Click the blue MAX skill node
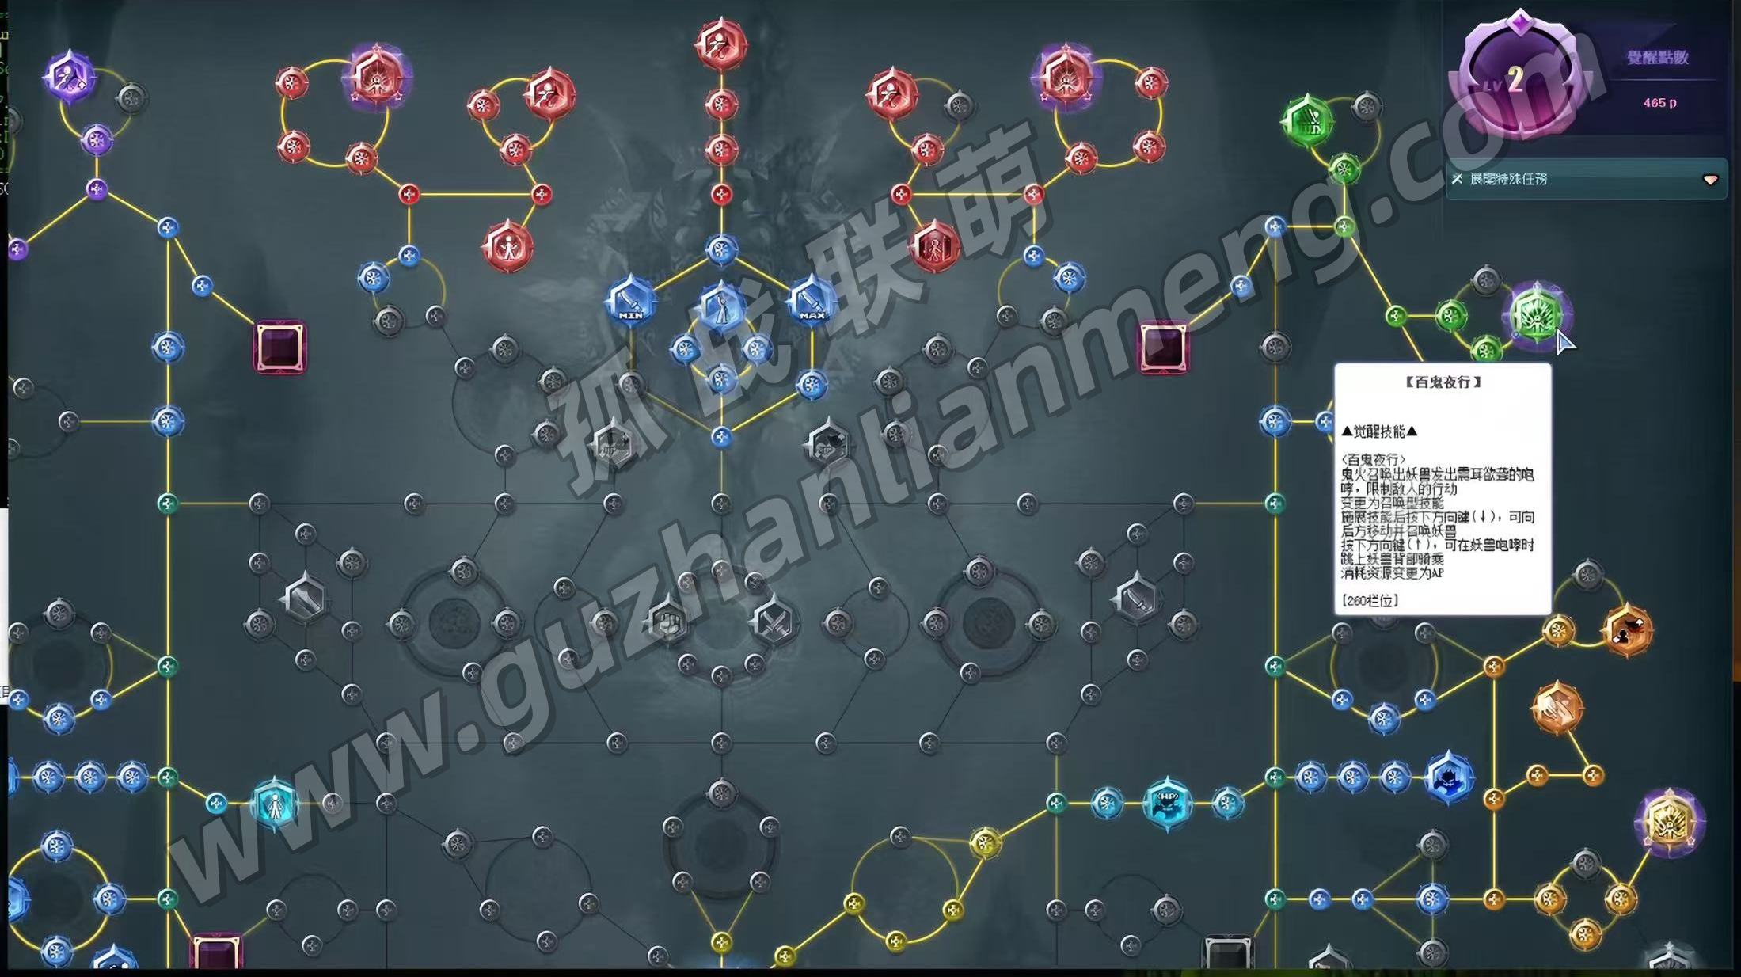1741x977 pixels. coord(812,301)
